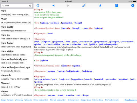
Task: Tap the magnifier icon in search field
Action: pyautogui.click(x=3, y=6)
